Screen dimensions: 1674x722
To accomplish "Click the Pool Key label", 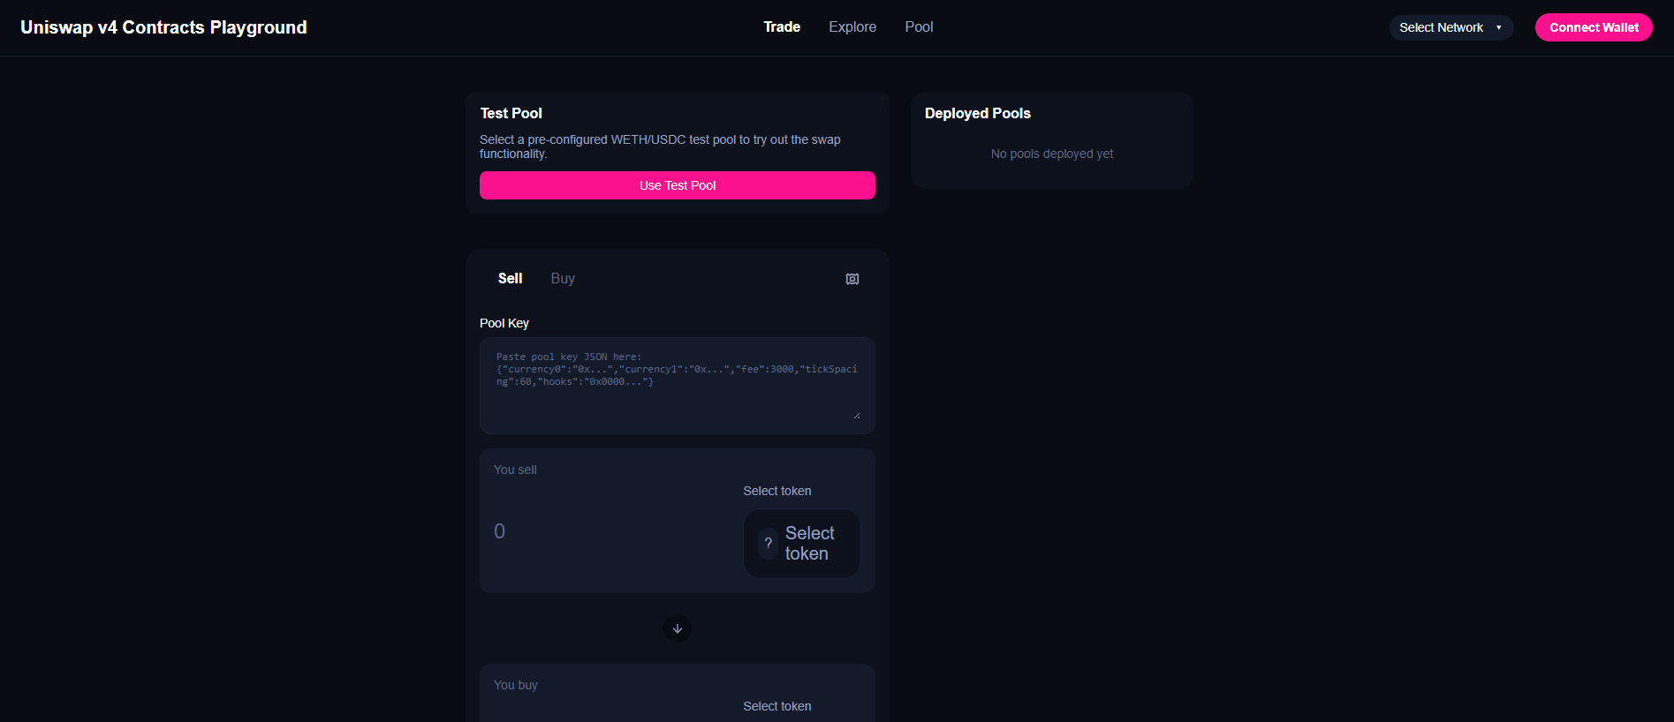I will (504, 323).
